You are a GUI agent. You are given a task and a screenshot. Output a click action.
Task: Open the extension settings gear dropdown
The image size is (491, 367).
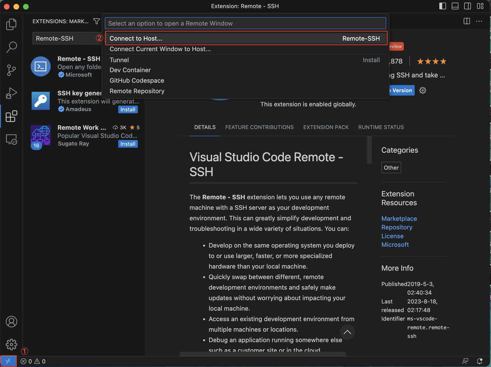[x=423, y=90]
